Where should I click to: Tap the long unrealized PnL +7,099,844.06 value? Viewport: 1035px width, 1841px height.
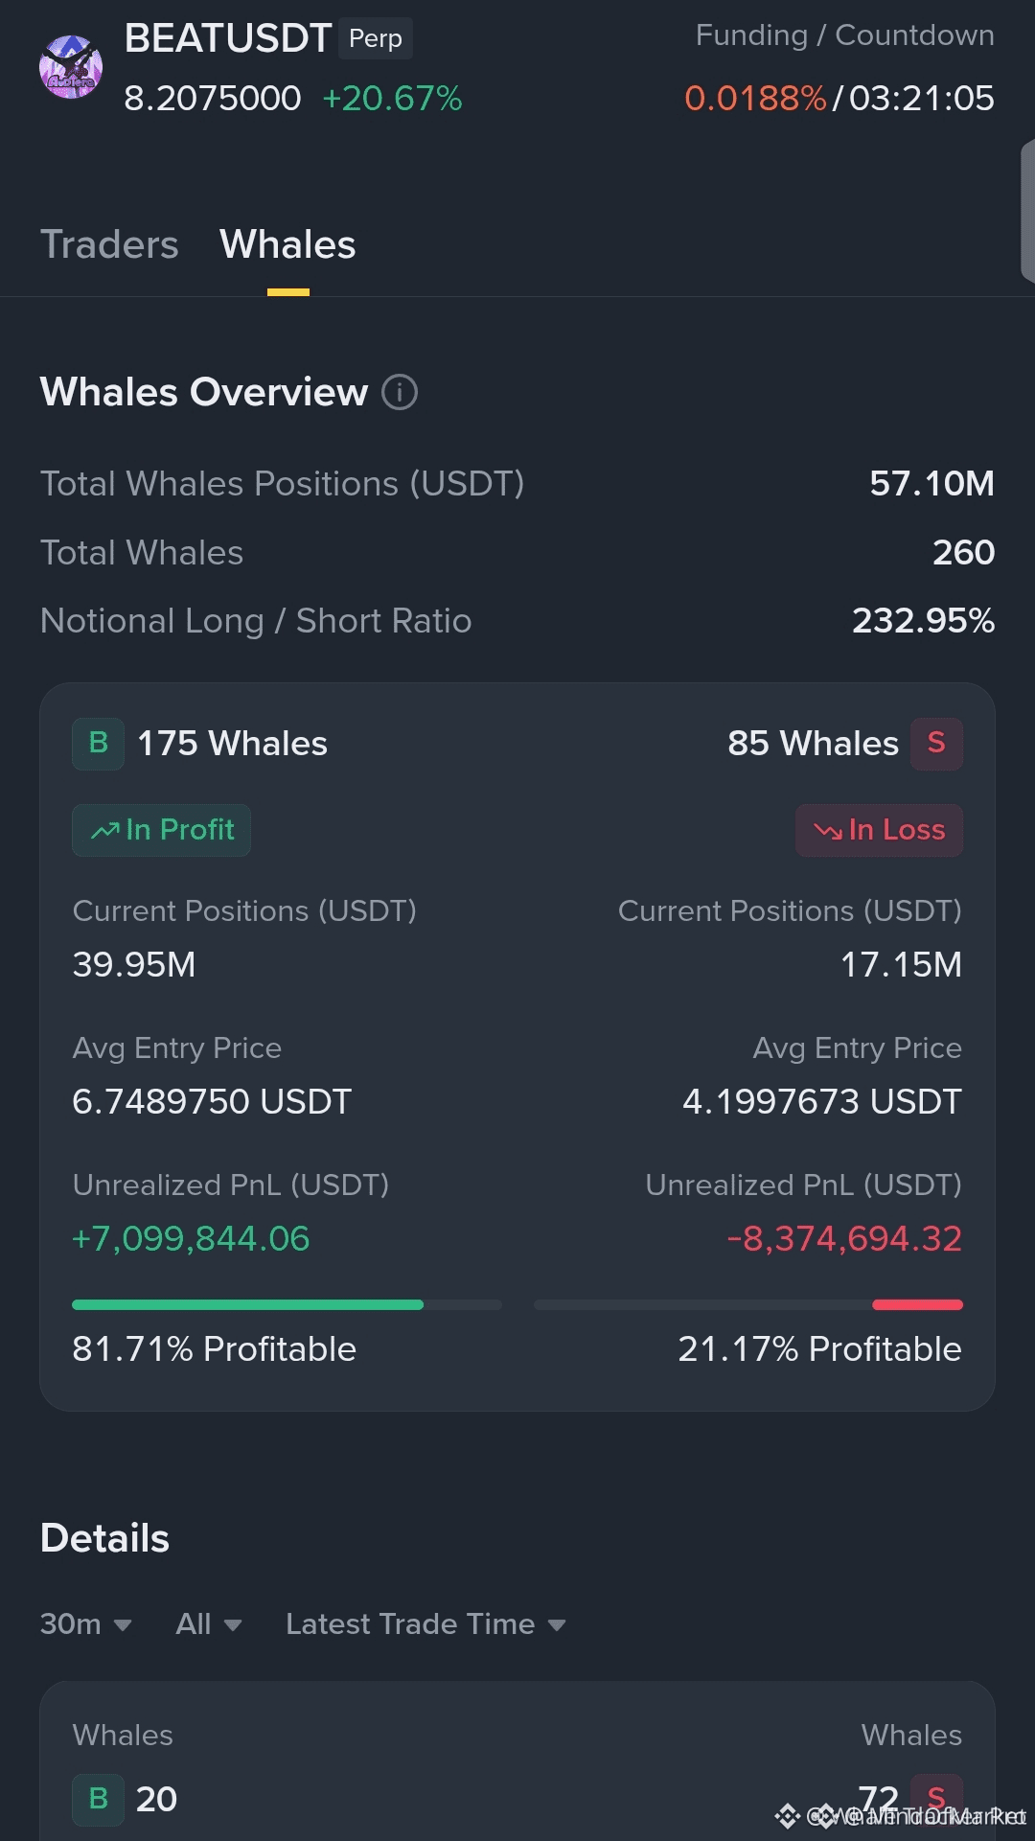pyautogui.click(x=191, y=1239)
